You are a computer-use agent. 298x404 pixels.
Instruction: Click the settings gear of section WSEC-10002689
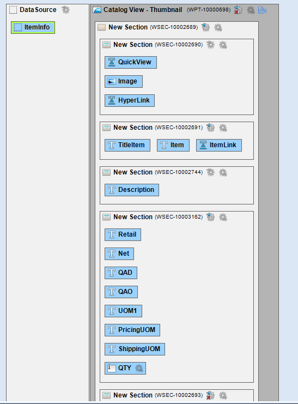pos(218,28)
